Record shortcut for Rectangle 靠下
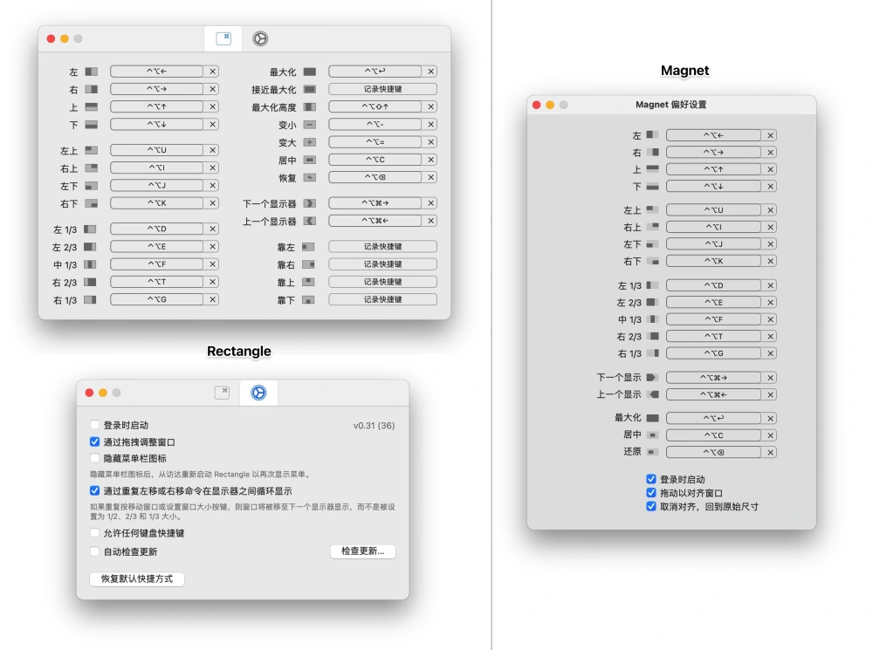Viewport: 873px width, 650px height. click(382, 299)
